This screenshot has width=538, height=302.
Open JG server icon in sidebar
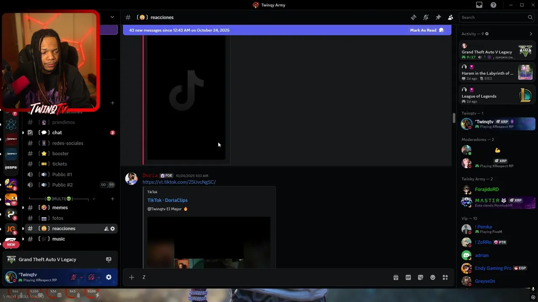point(11,229)
